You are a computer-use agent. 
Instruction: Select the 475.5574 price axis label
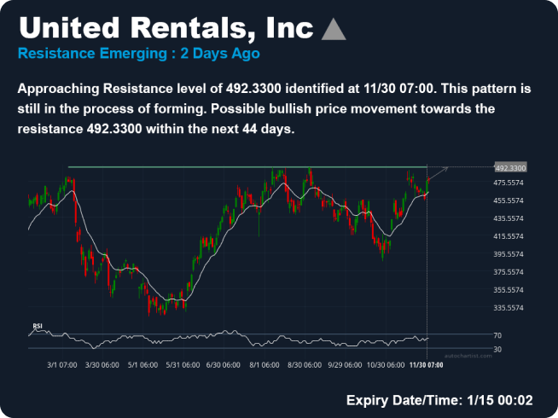click(509, 183)
